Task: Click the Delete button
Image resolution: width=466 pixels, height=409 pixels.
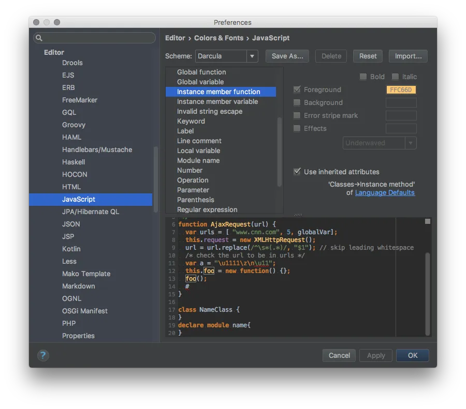Action: pyautogui.click(x=331, y=56)
